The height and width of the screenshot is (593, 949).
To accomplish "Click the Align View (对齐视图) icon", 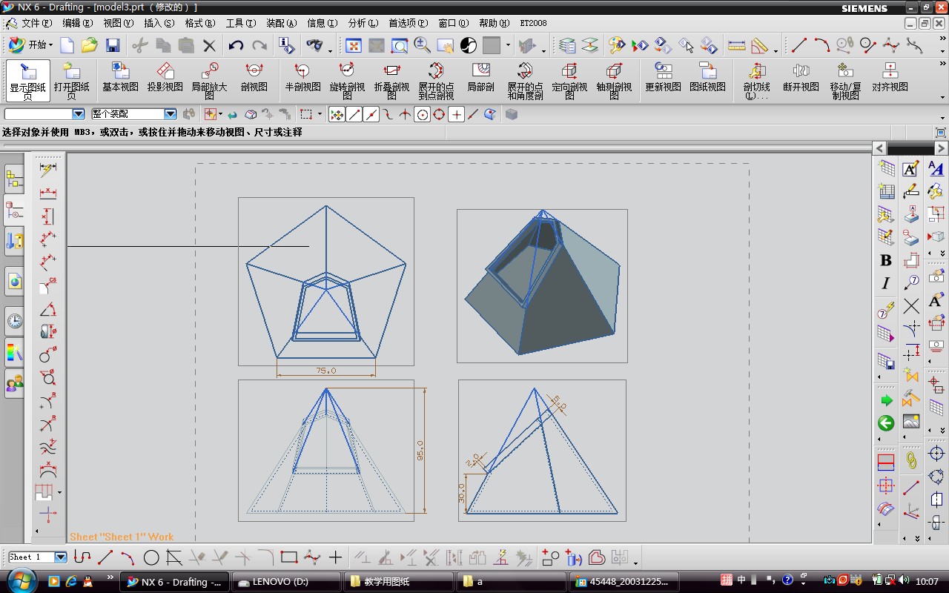I will [890, 78].
